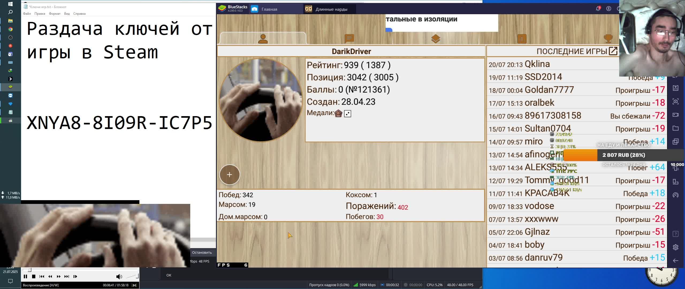Open the Справка menu in Notepad
685x289 pixels.
point(79,14)
